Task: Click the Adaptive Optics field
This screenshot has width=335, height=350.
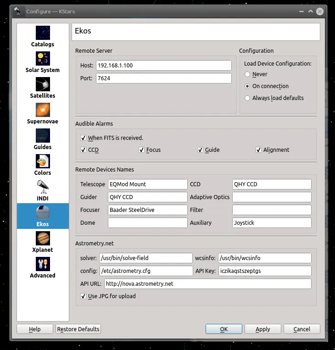Action: (x=272, y=197)
